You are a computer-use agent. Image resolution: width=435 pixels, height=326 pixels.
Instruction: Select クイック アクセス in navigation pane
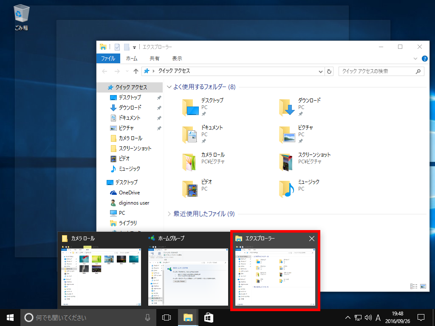point(130,87)
